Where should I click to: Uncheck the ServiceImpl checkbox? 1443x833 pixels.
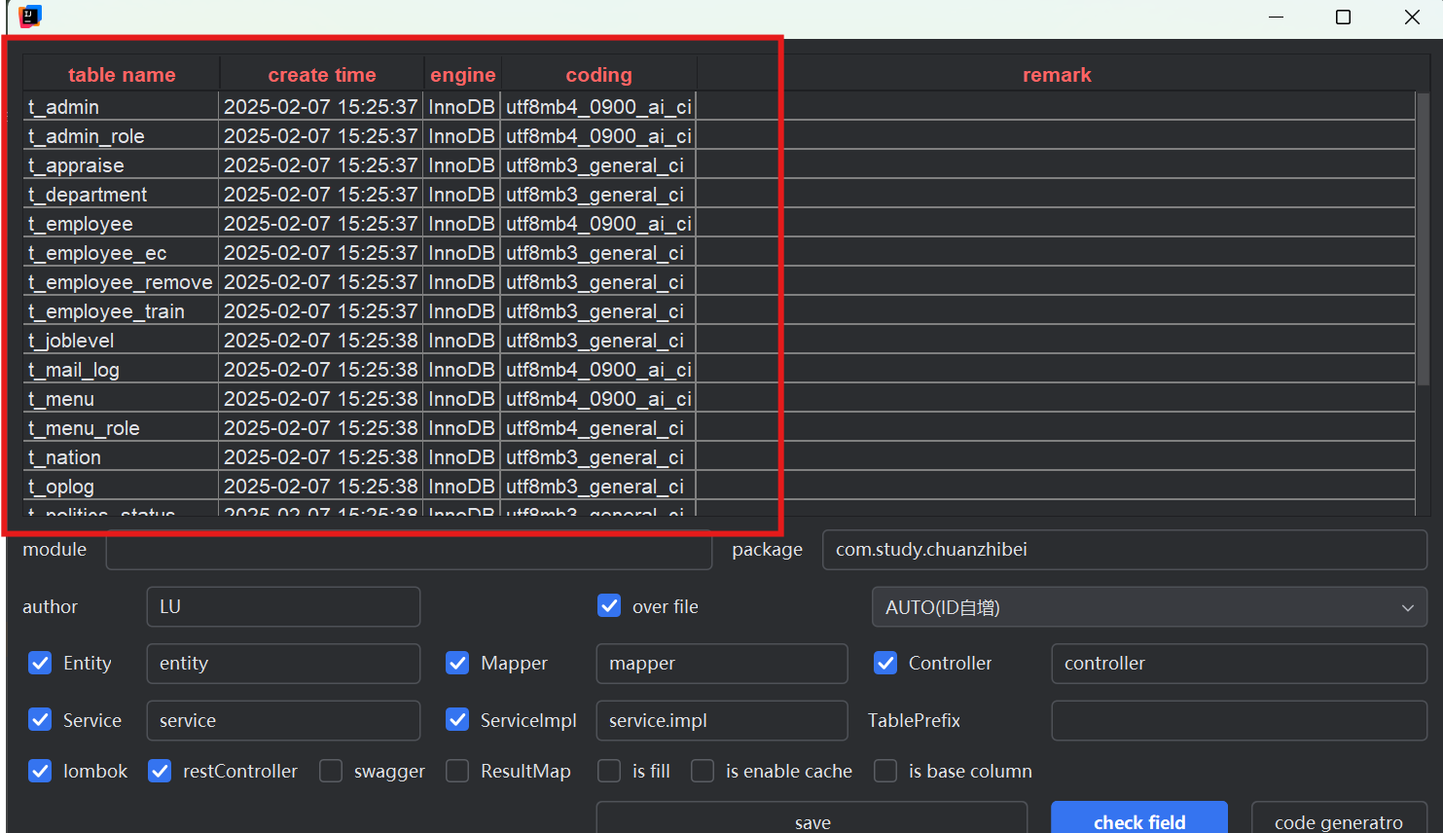(x=457, y=720)
